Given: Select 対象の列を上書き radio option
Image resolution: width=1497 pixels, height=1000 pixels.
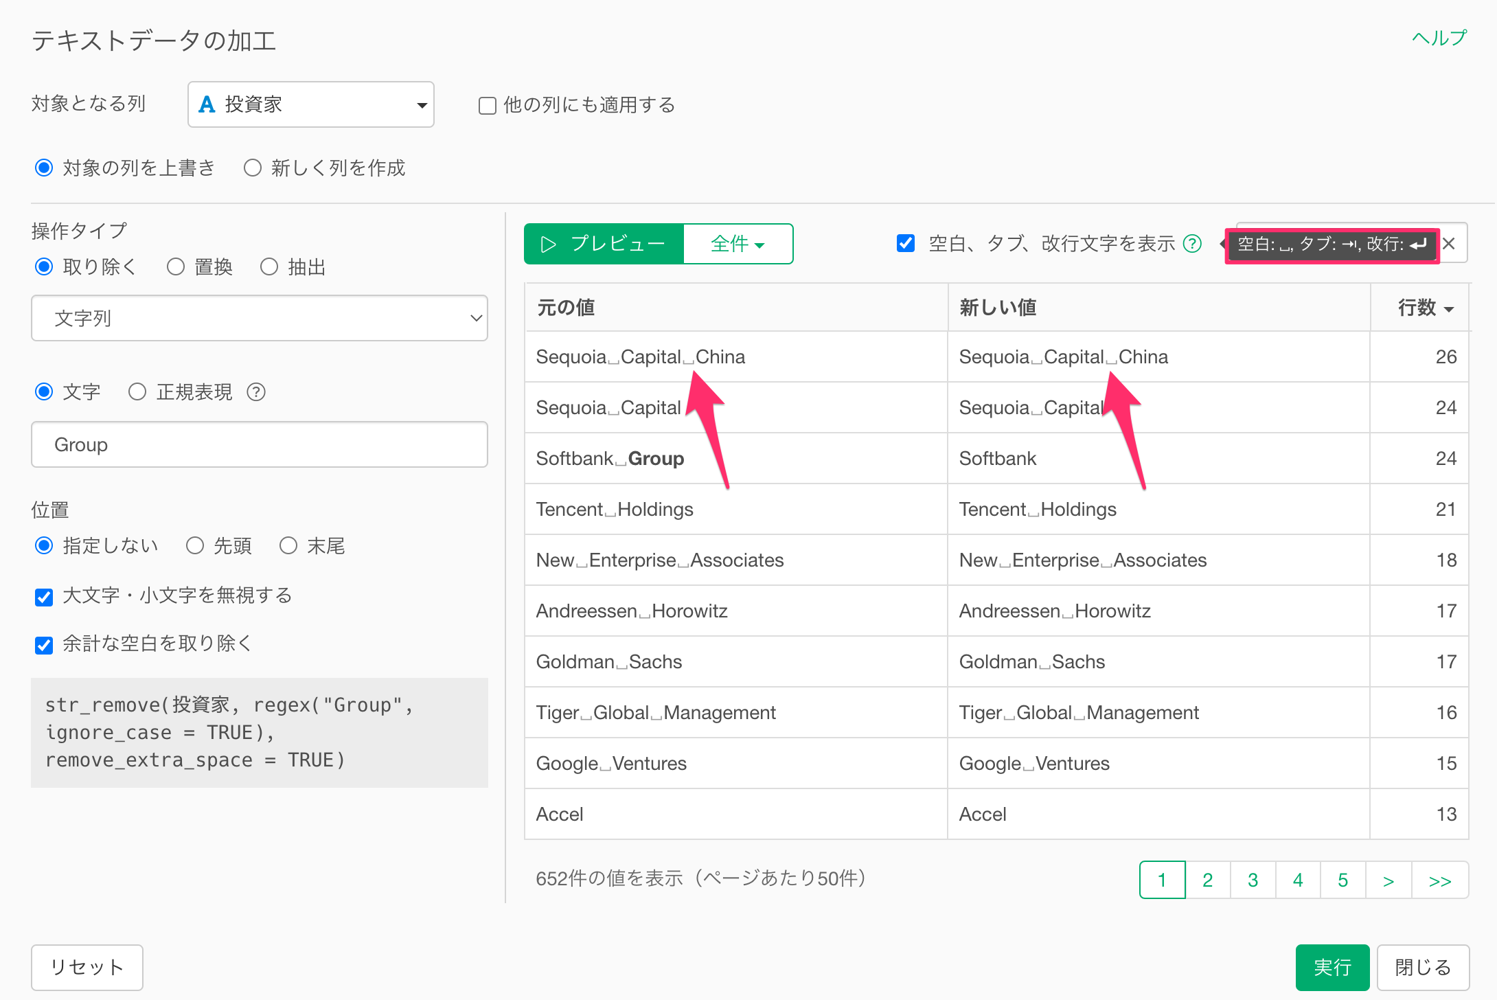Looking at the screenshot, I should pyautogui.click(x=45, y=168).
